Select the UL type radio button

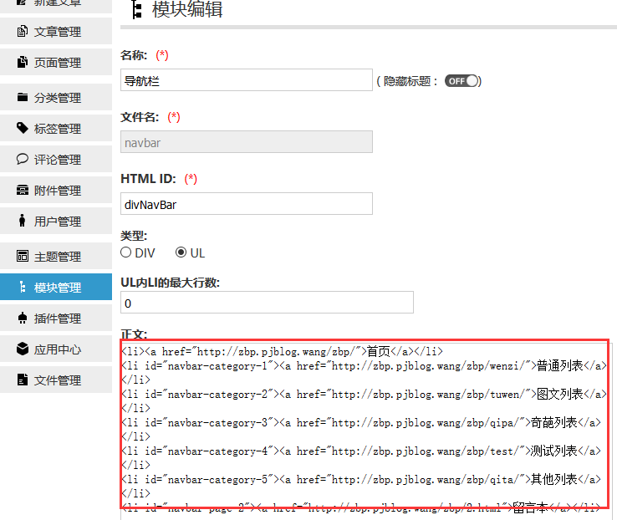pos(181,252)
